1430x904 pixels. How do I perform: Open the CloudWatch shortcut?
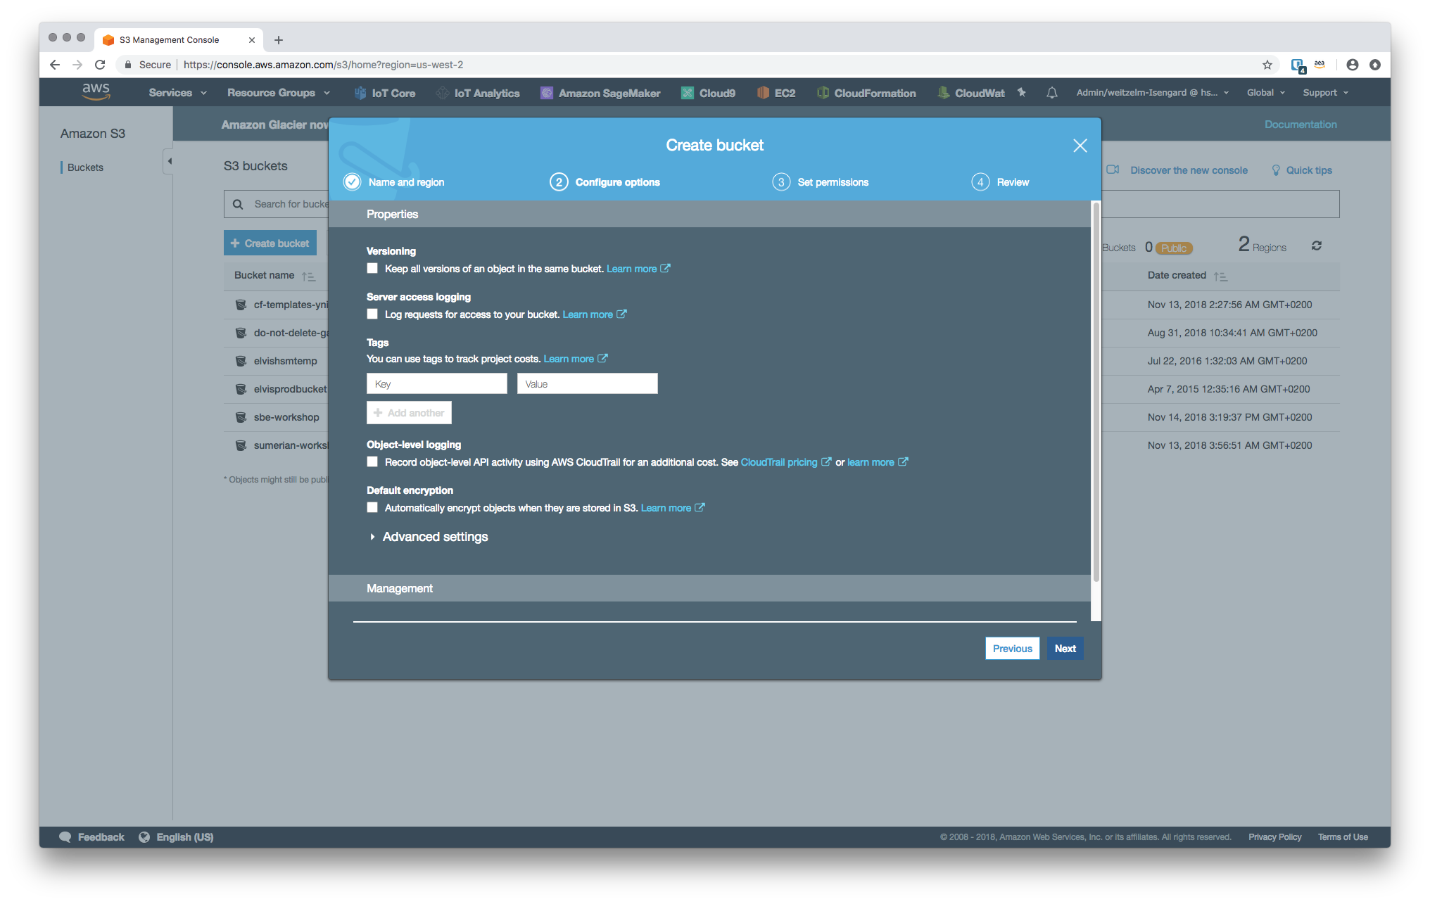point(971,93)
